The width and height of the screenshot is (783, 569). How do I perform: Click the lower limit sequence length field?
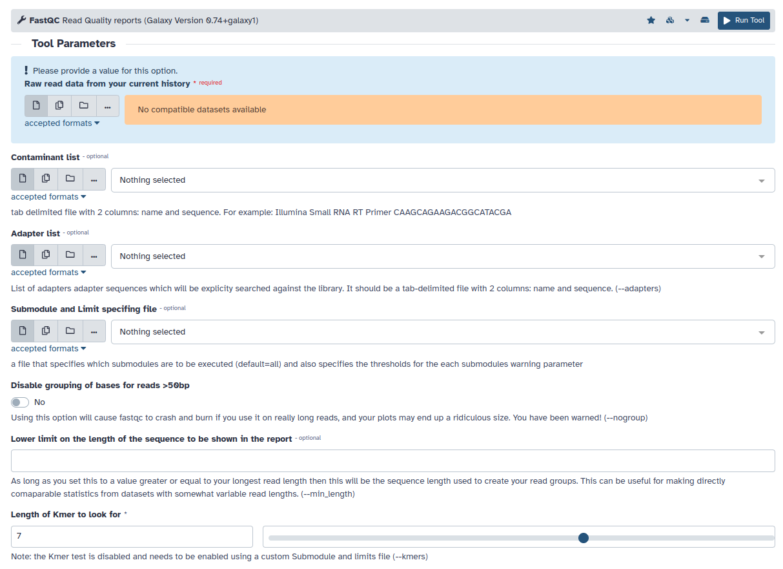pos(392,461)
